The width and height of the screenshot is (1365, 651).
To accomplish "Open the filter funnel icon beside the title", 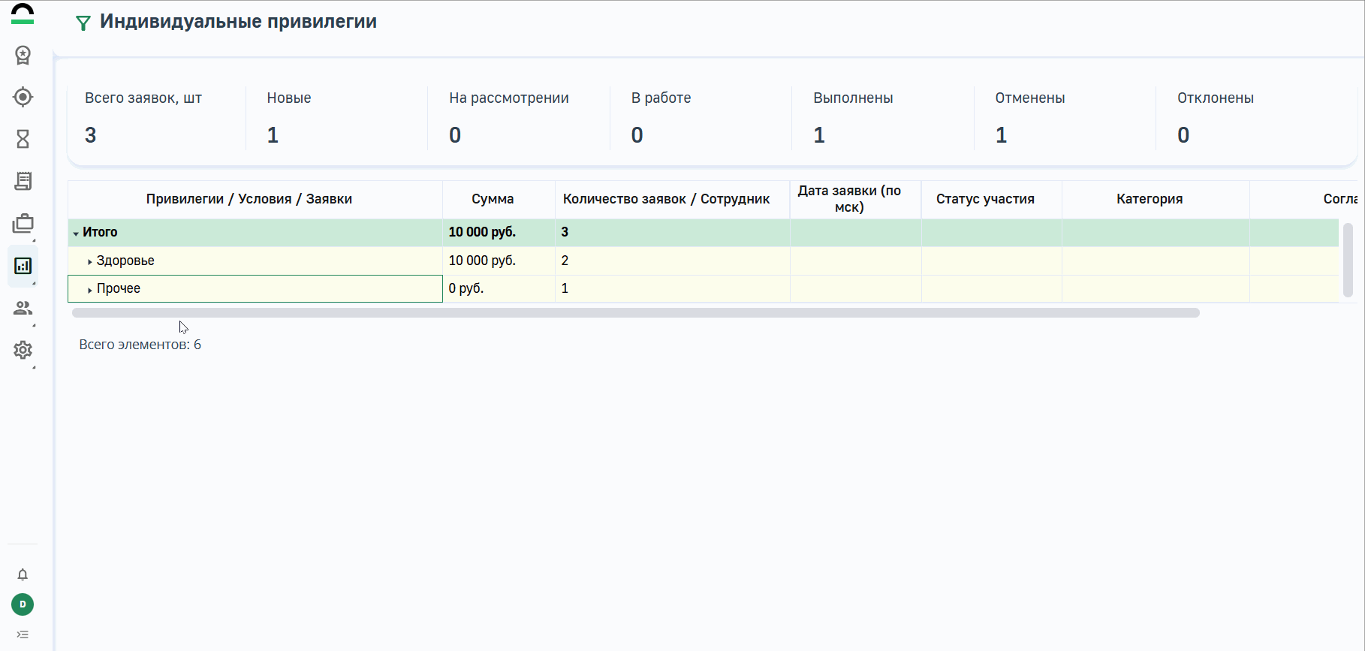I will pyautogui.click(x=83, y=23).
